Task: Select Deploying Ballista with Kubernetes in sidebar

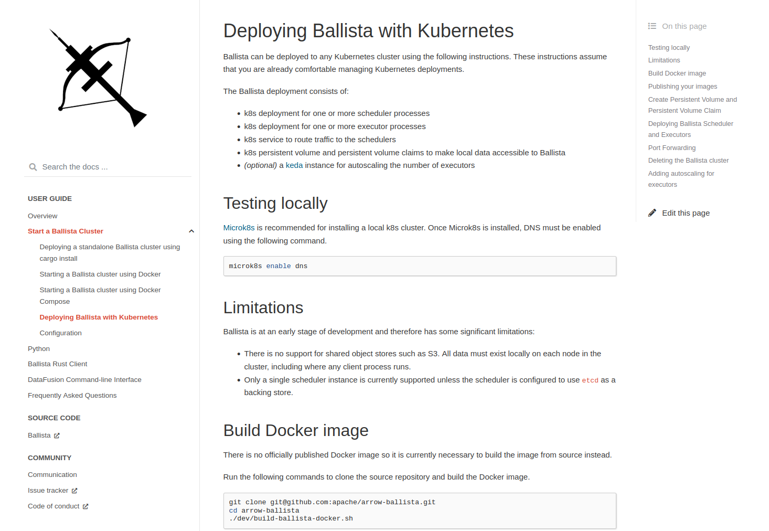Action: tap(99, 317)
